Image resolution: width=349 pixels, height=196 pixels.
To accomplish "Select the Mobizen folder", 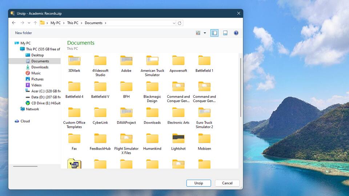I will pos(204,142).
